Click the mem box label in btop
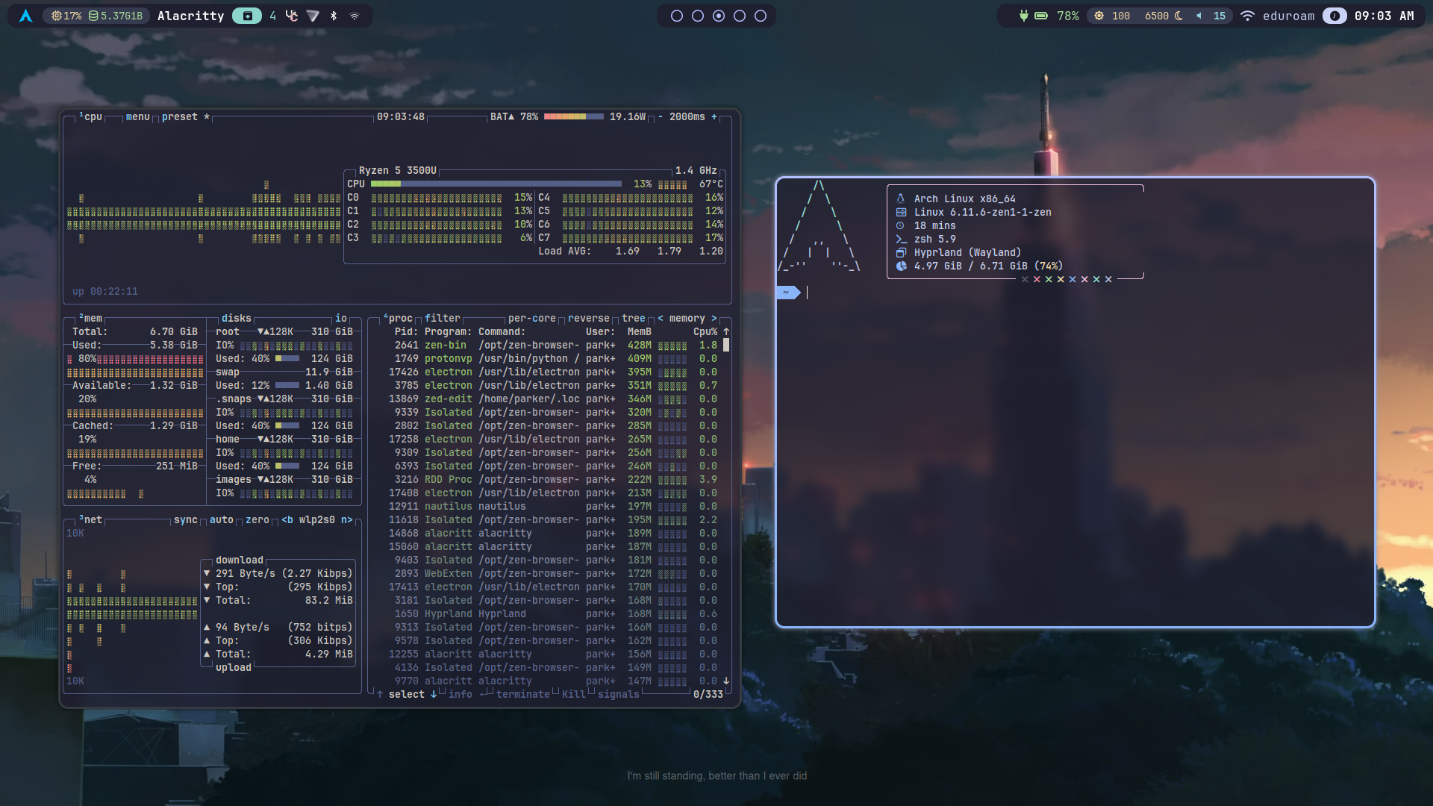The height and width of the screenshot is (806, 1433). tap(90, 318)
